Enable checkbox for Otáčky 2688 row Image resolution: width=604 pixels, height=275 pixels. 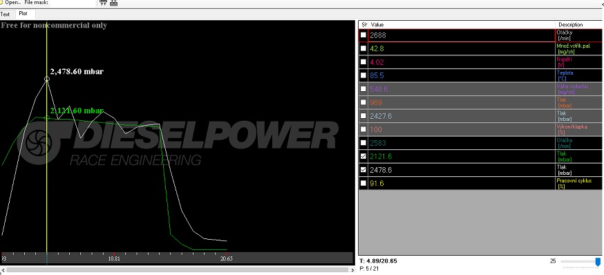point(364,35)
